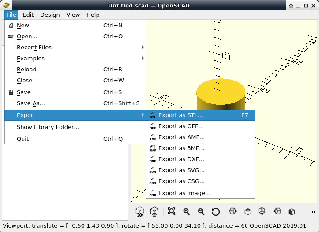Image resolution: width=319 pixels, height=232 pixels.
Task: Switch to Bottom view cube icon
Action: click(262, 211)
